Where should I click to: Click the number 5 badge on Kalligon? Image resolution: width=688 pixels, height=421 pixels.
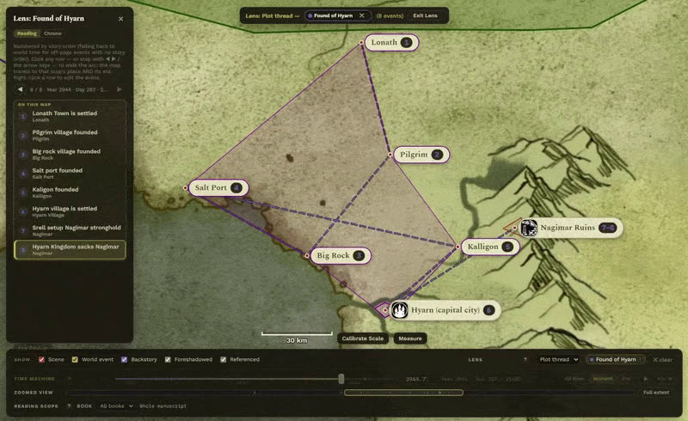click(x=507, y=247)
